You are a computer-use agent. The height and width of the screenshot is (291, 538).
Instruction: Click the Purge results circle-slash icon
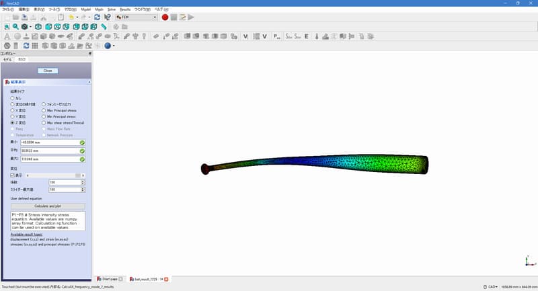coord(7,46)
